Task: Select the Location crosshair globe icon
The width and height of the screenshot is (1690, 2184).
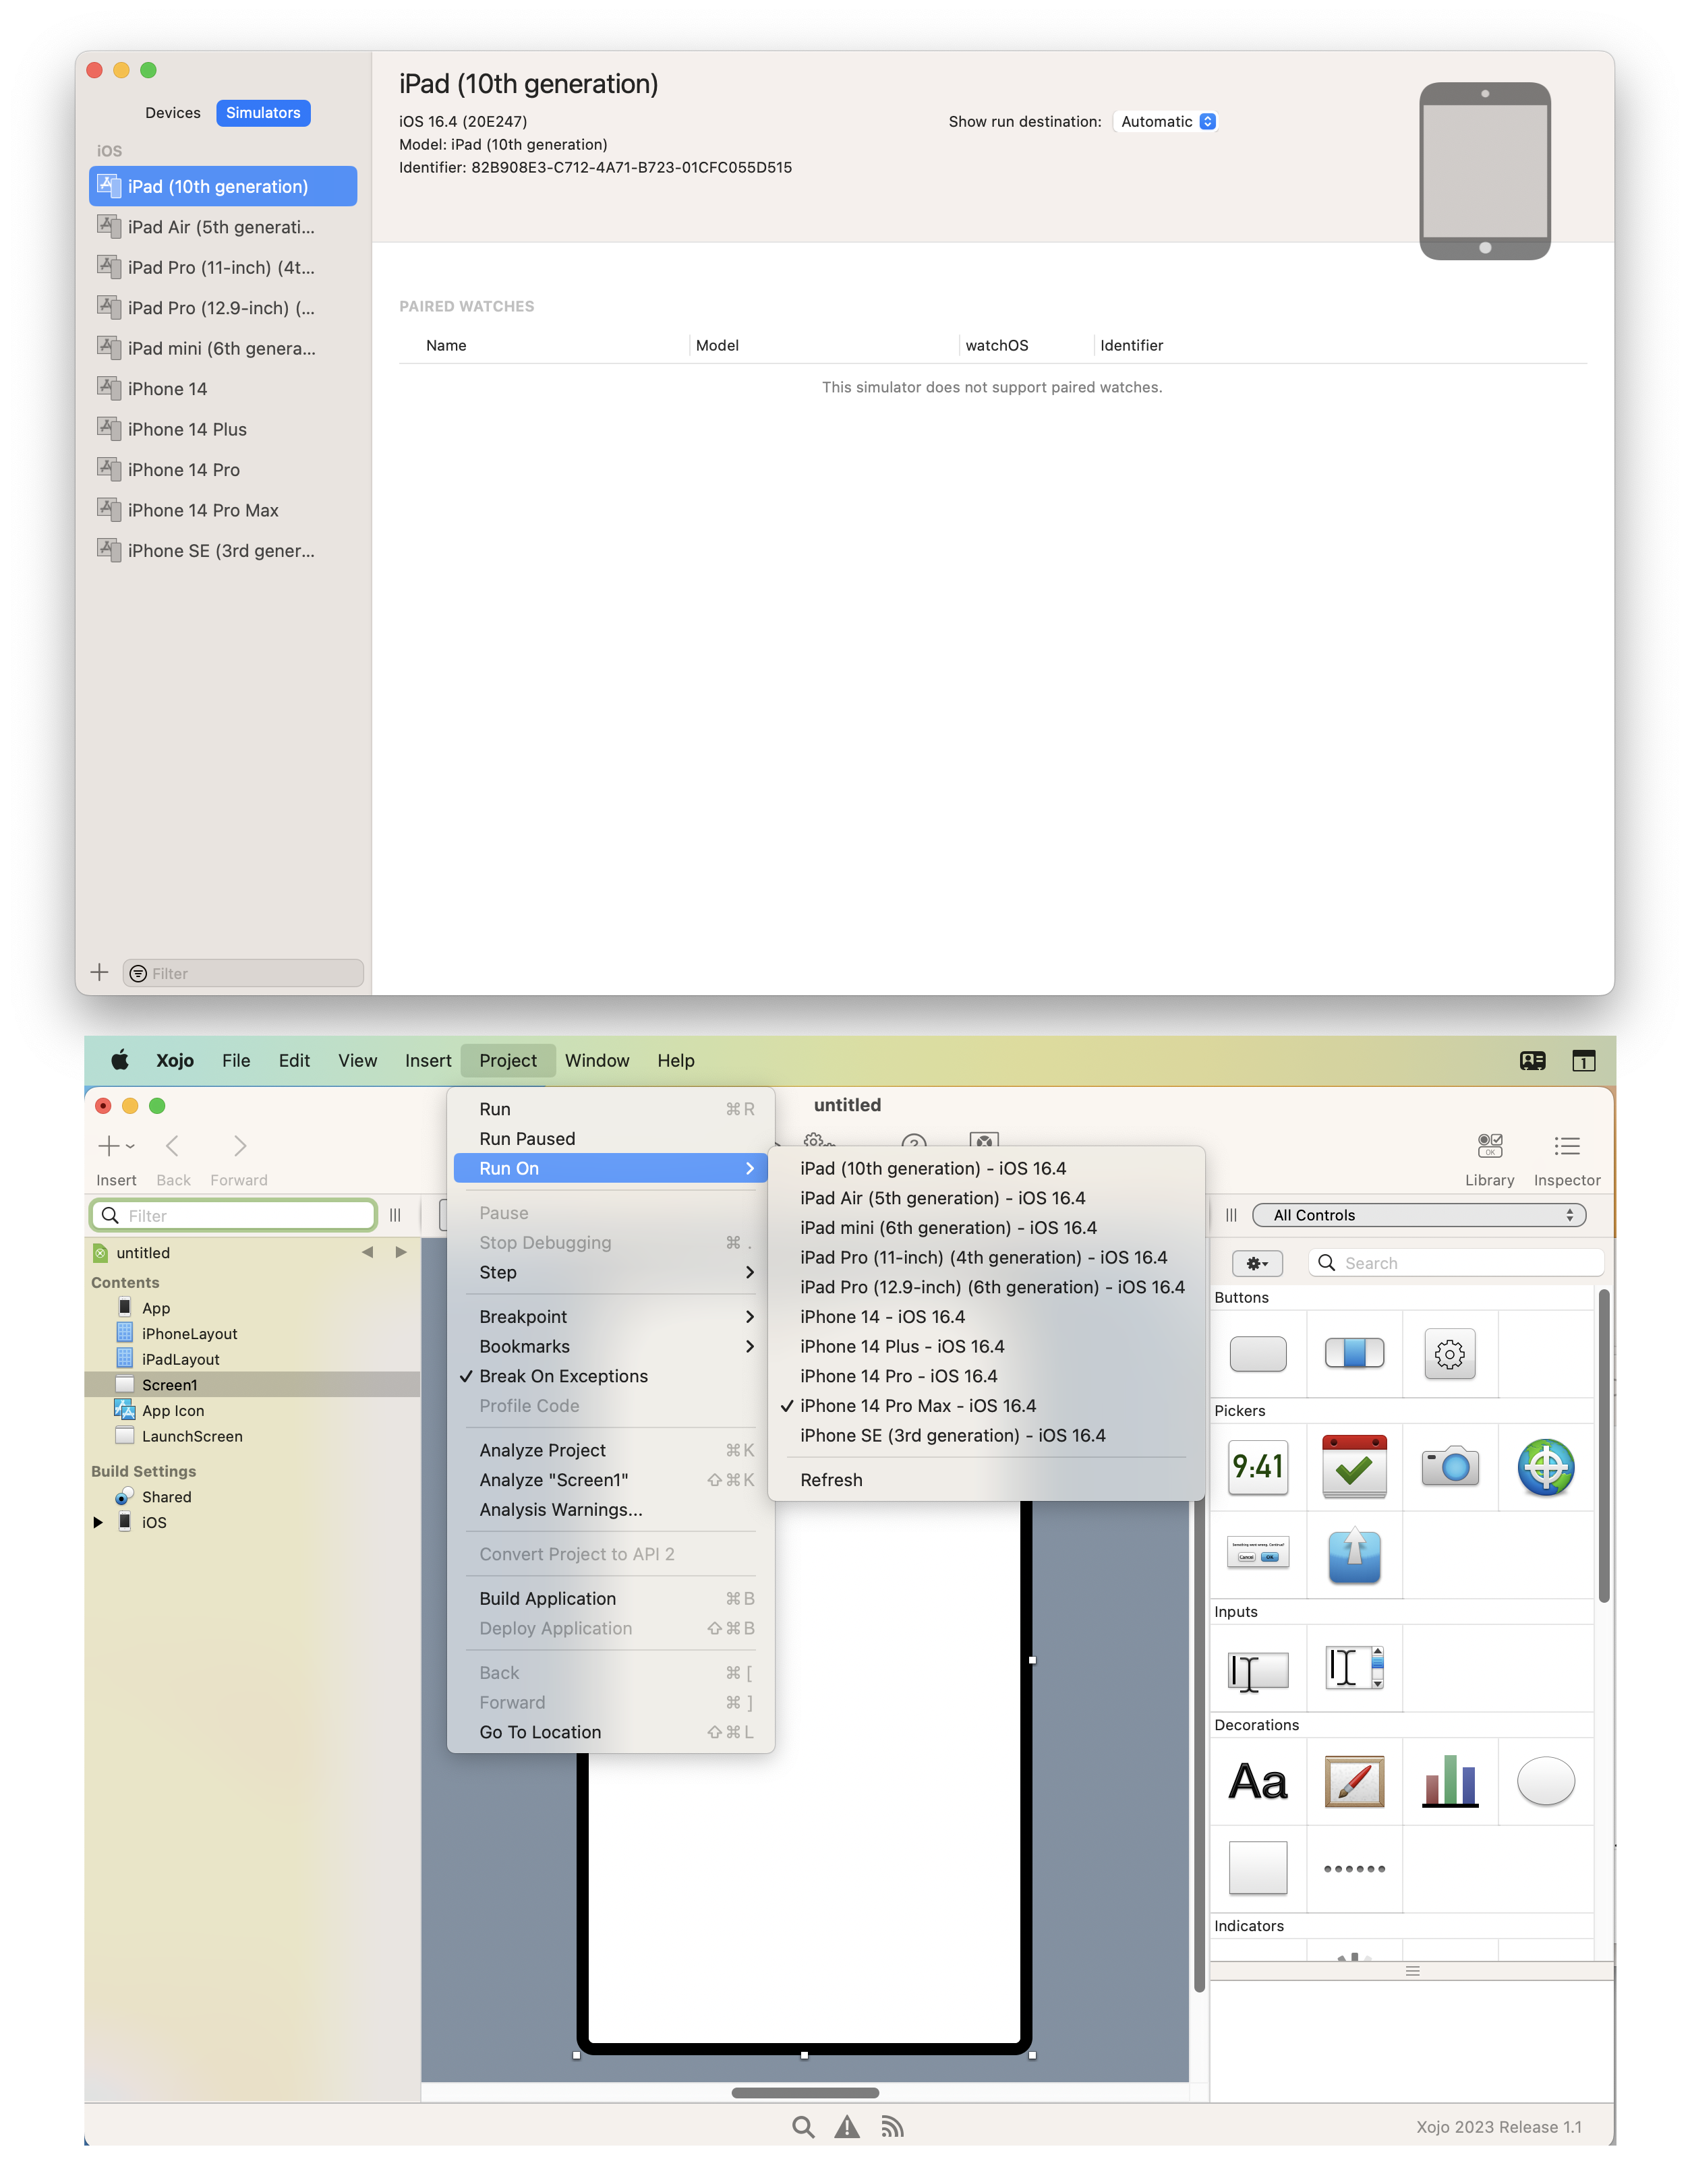Action: 1546,1467
